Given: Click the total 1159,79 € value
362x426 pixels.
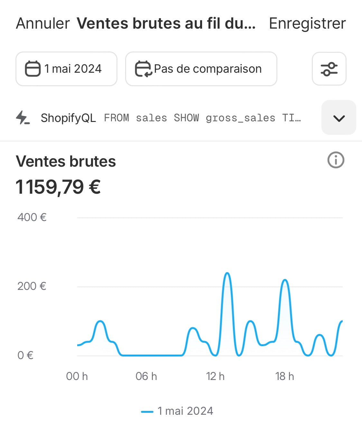Looking at the screenshot, I should (x=58, y=187).
